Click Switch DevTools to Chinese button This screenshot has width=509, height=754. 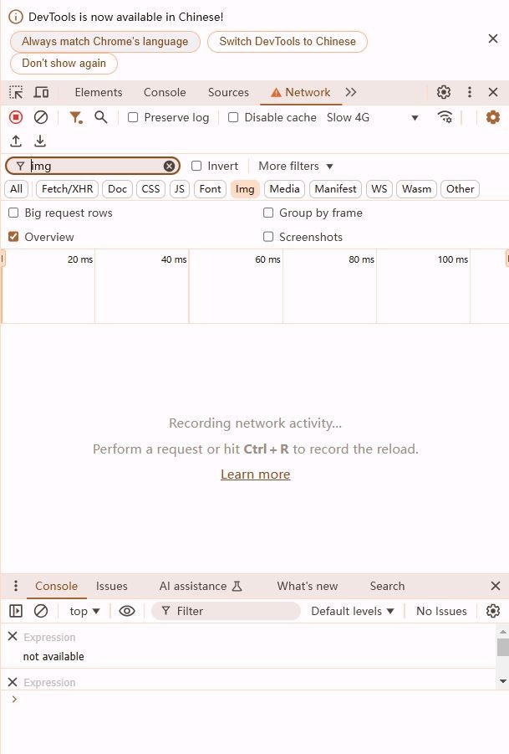click(287, 41)
